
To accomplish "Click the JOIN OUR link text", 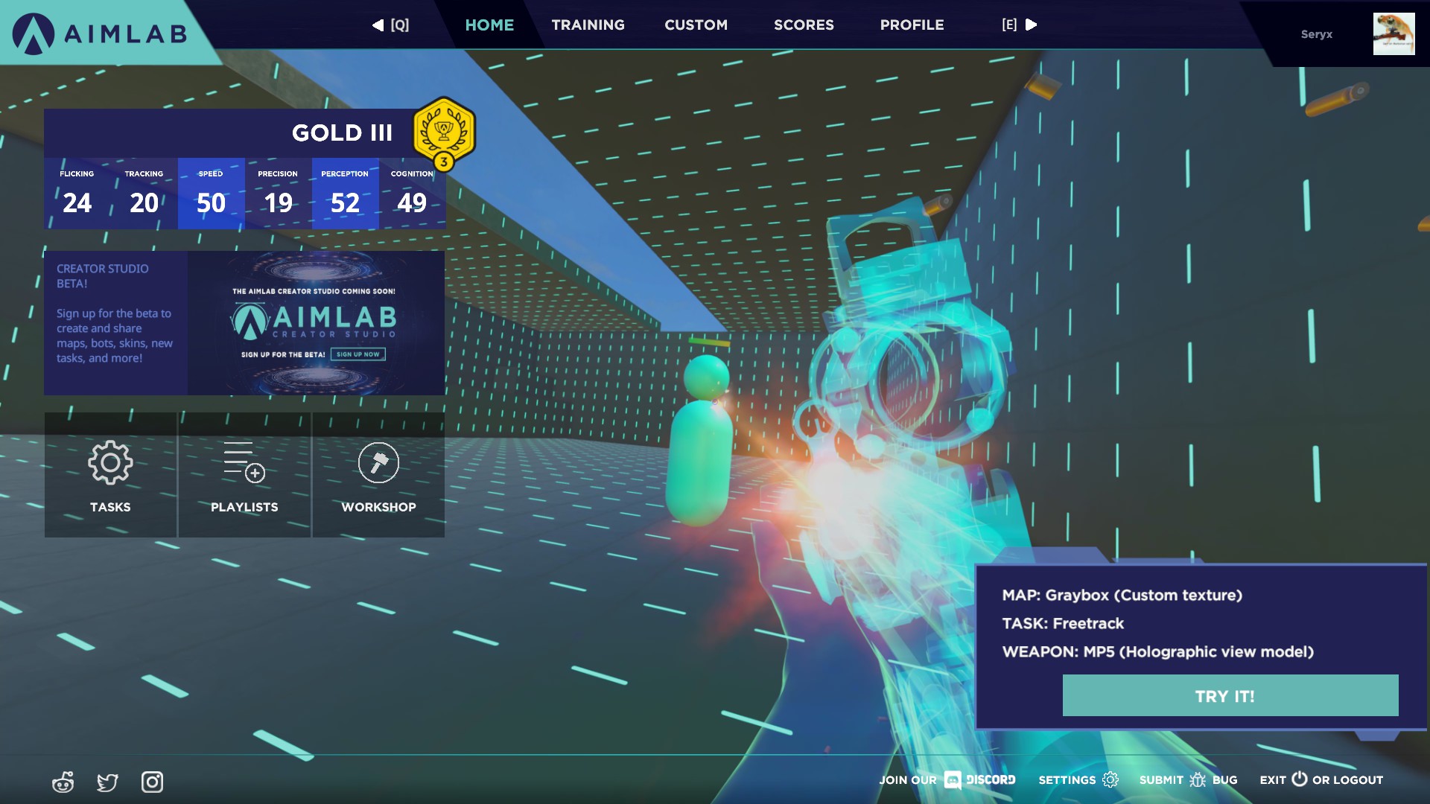I will [908, 780].
